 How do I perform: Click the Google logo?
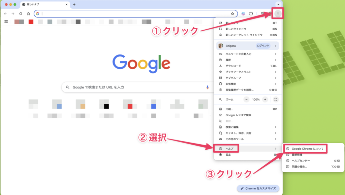[x=142, y=64]
